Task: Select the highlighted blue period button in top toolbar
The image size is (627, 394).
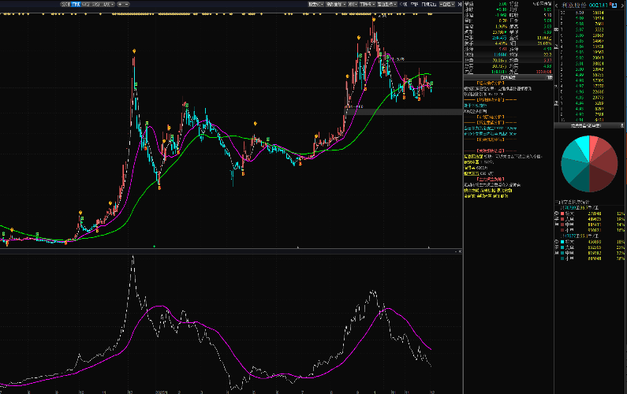Action: click(76, 4)
